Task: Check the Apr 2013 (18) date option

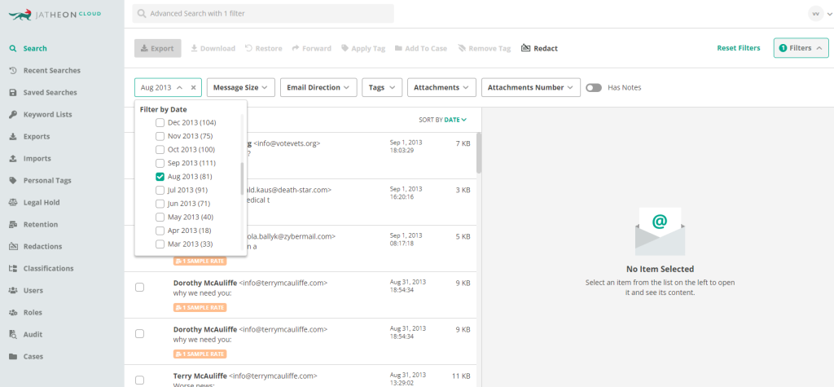Action: point(160,231)
